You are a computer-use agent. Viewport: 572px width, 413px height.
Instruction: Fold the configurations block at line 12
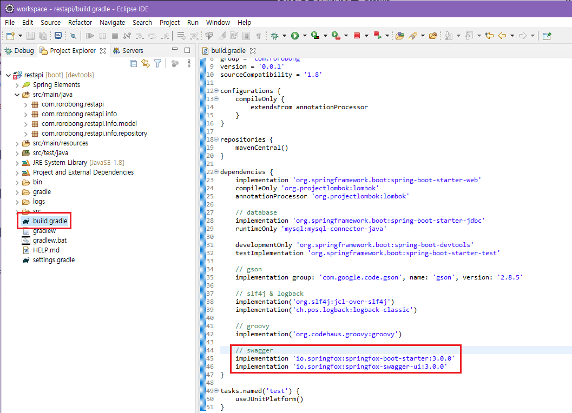click(x=216, y=90)
